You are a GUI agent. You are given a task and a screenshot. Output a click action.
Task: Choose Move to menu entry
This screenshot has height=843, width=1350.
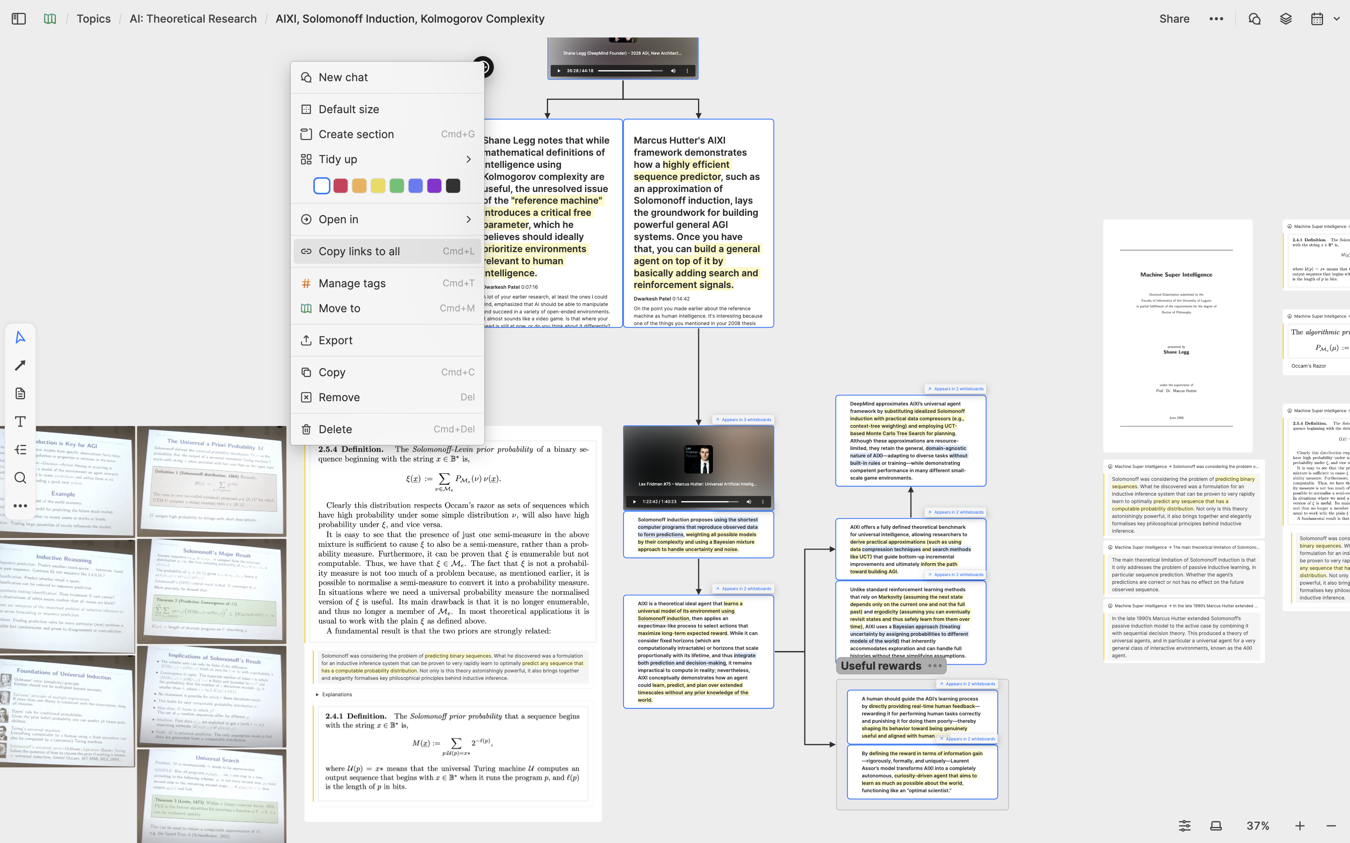click(387, 308)
